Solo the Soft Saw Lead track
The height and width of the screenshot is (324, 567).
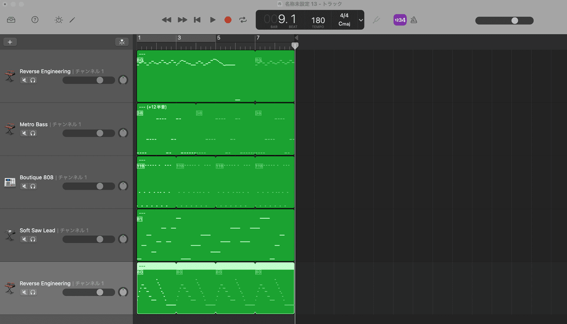pyautogui.click(x=33, y=239)
